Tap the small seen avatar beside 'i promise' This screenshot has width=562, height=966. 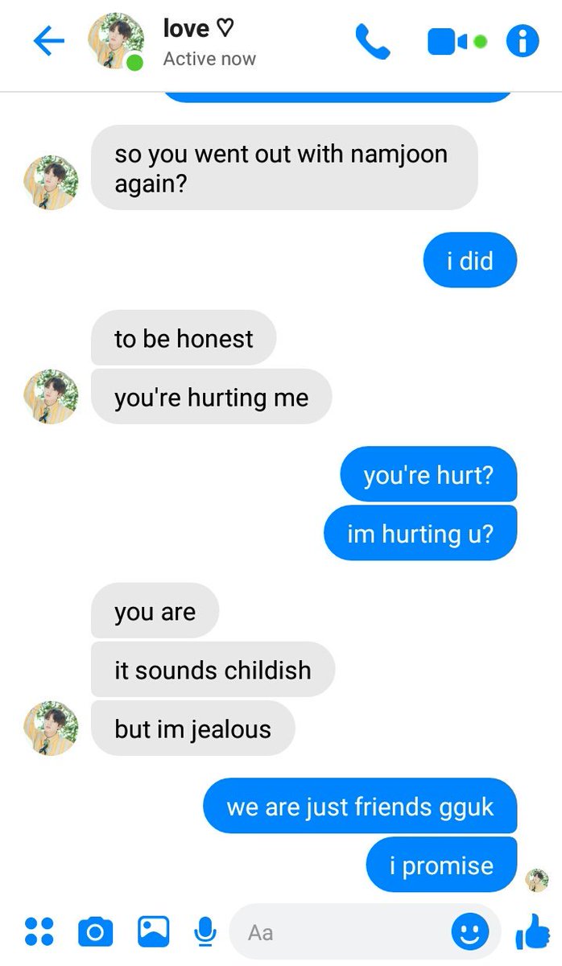click(x=537, y=880)
